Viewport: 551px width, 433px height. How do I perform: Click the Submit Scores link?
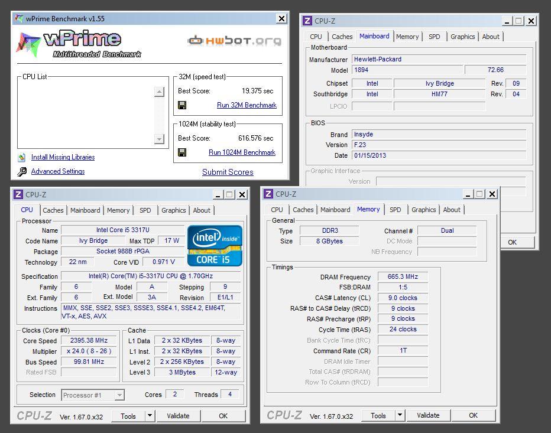click(x=228, y=172)
